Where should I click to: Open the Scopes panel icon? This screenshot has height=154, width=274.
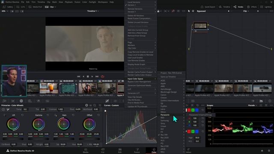[x=261, y=101]
